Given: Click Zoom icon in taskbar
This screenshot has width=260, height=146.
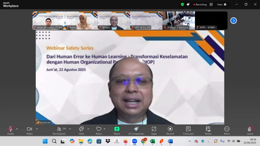Looking at the screenshot, I should (x=135, y=141).
